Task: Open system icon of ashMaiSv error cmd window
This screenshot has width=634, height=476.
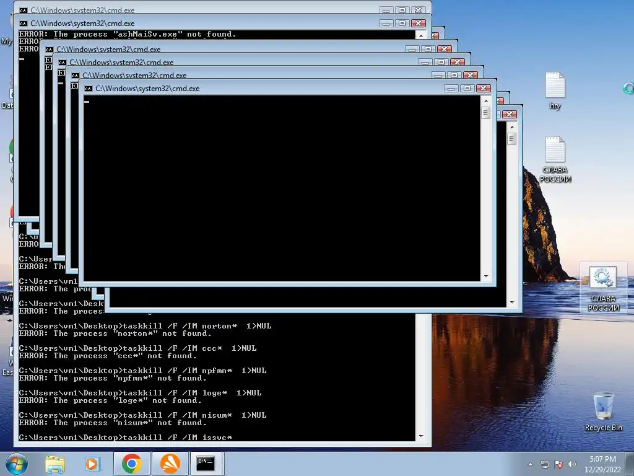Action: pyautogui.click(x=24, y=24)
